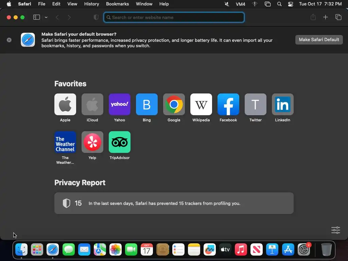The width and height of the screenshot is (348, 261).
Task: Open the Help menu
Action: 164,4
